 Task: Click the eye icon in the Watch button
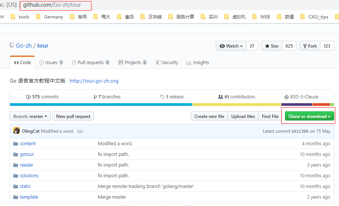(222, 46)
